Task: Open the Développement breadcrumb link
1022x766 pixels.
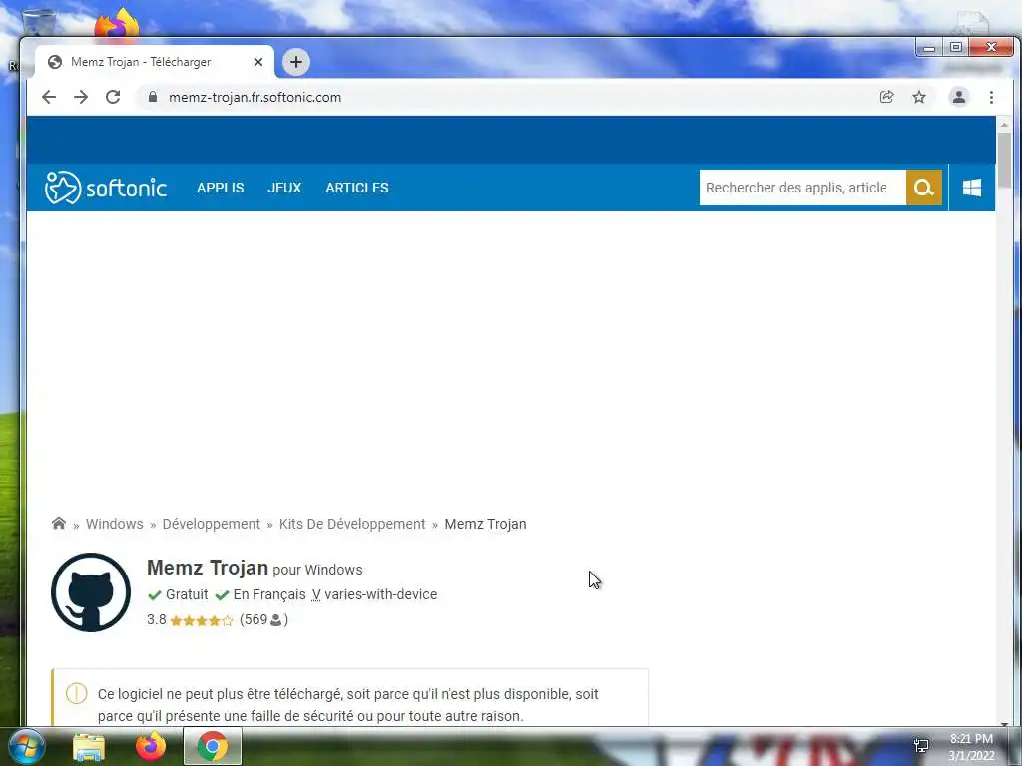Action: coord(212,524)
